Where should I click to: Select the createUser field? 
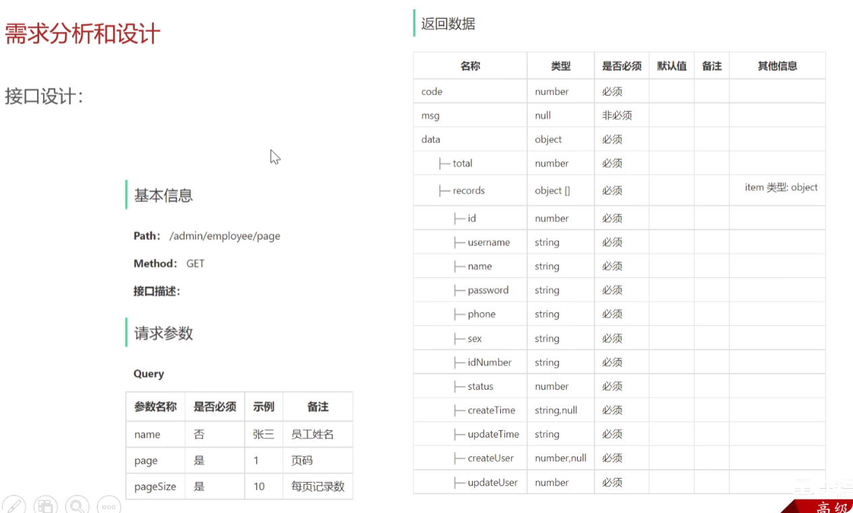[491, 458]
